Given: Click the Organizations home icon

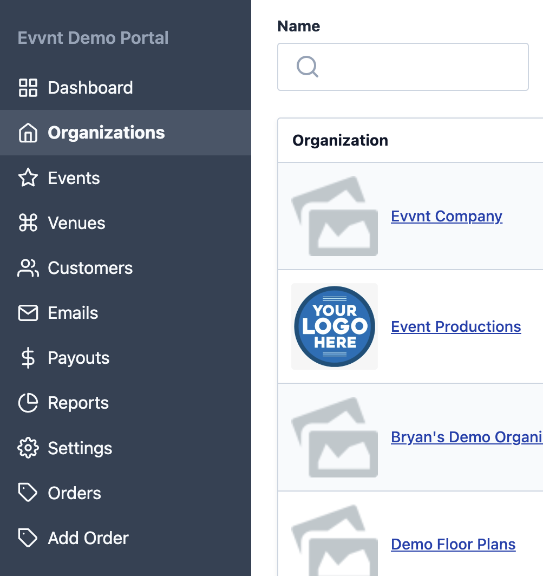Looking at the screenshot, I should pyautogui.click(x=28, y=133).
